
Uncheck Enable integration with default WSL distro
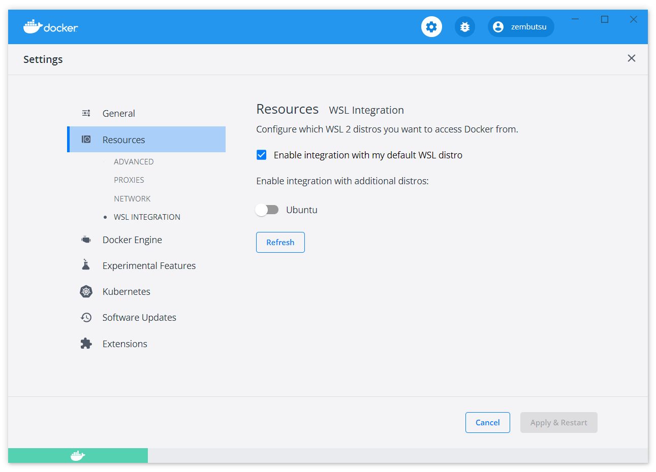pyautogui.click(x=262, y=155)
